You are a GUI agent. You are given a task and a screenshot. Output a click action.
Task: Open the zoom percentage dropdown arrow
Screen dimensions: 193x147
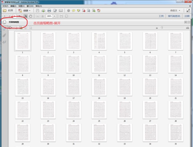(x=55, y=16)
